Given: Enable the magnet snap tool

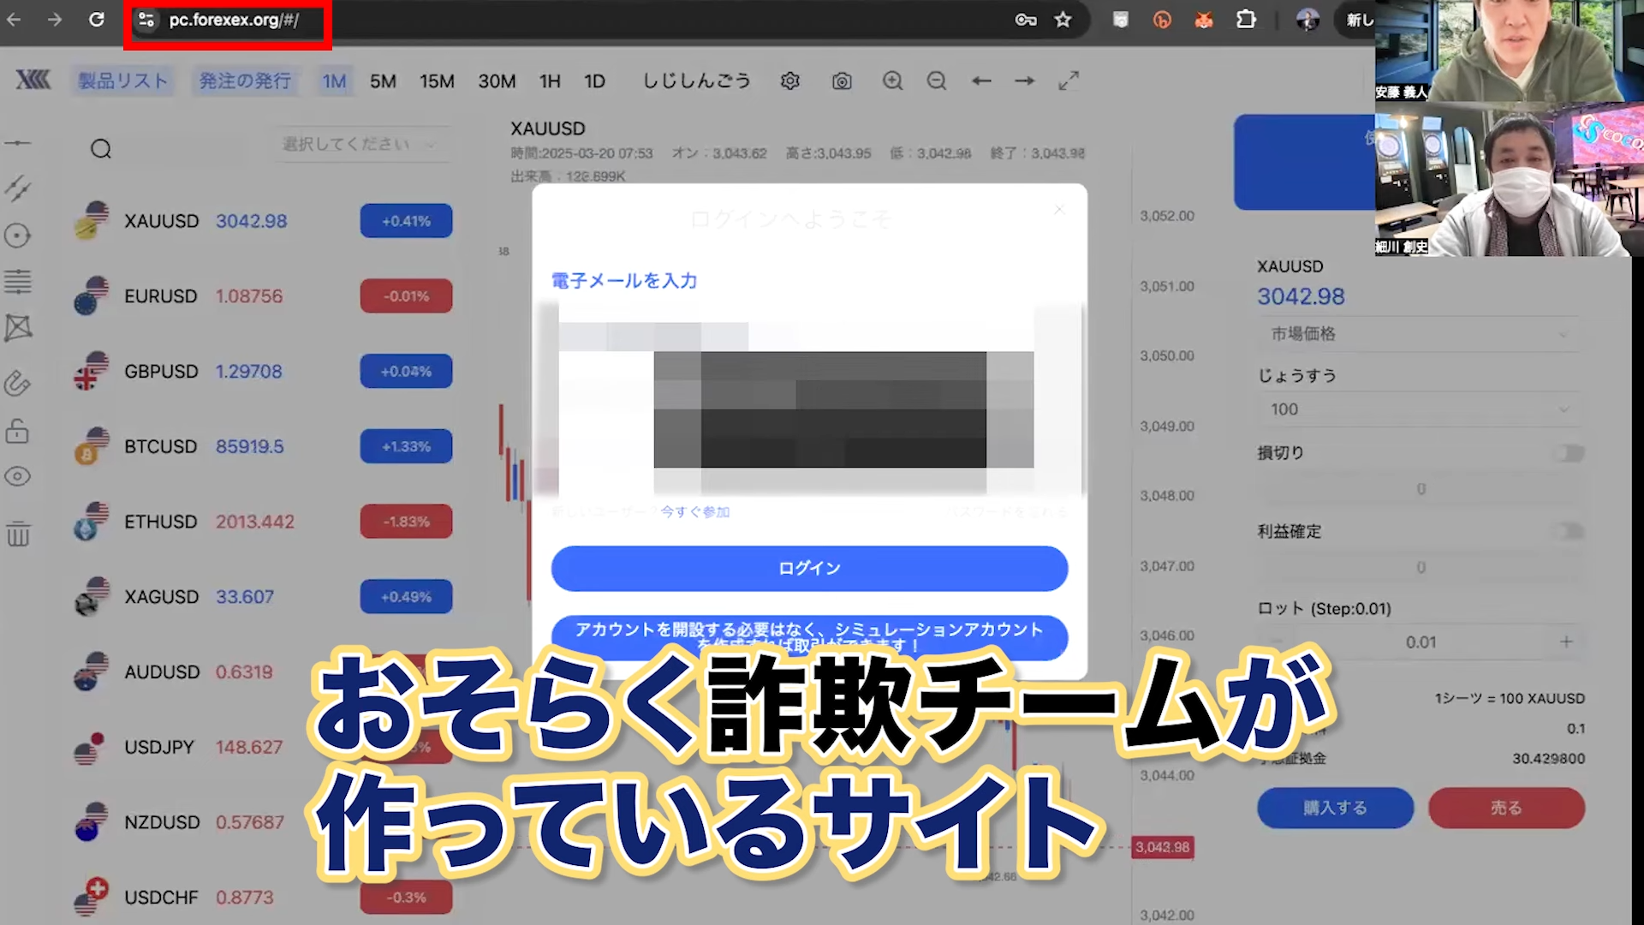Looking at the screenshot, I should [19, 384].
